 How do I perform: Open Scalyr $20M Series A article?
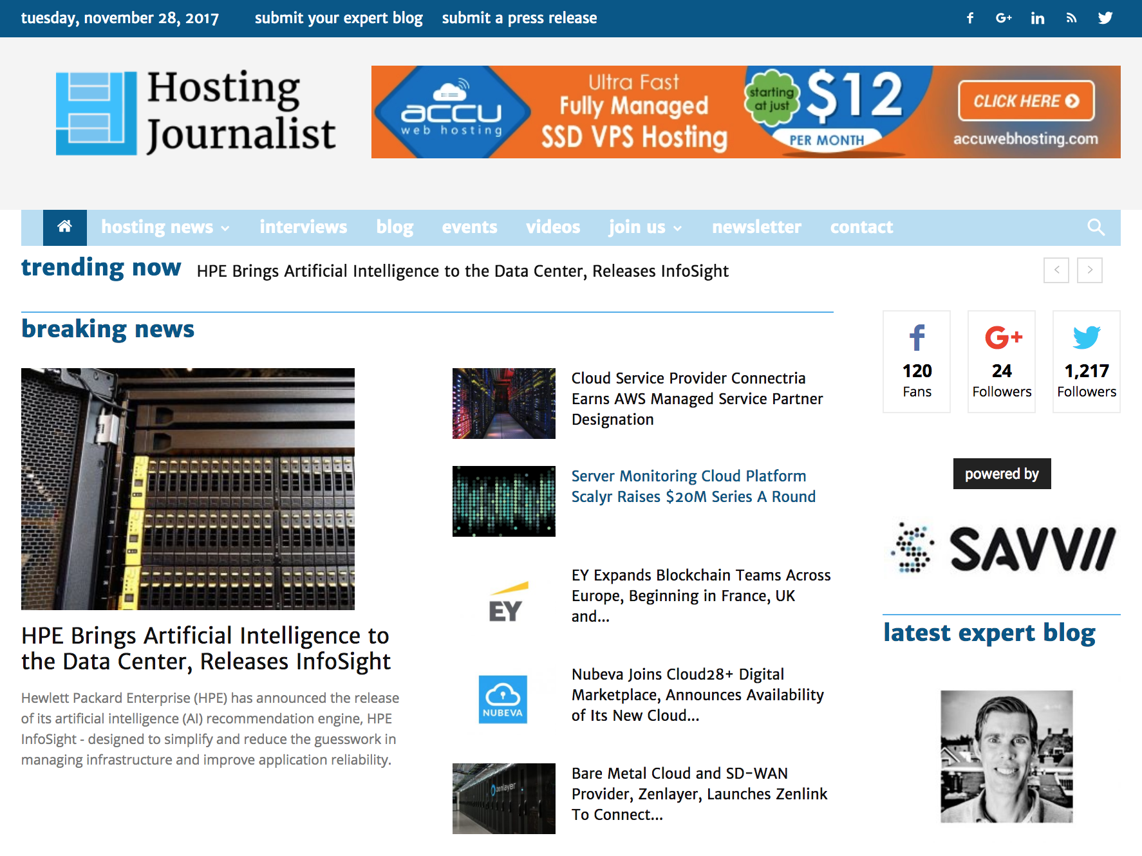pos(693,487)
